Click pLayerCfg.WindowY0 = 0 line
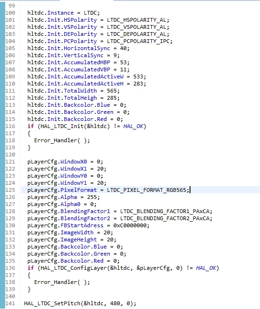This screenshot has width=260, height=309. [x=65, y=176]
